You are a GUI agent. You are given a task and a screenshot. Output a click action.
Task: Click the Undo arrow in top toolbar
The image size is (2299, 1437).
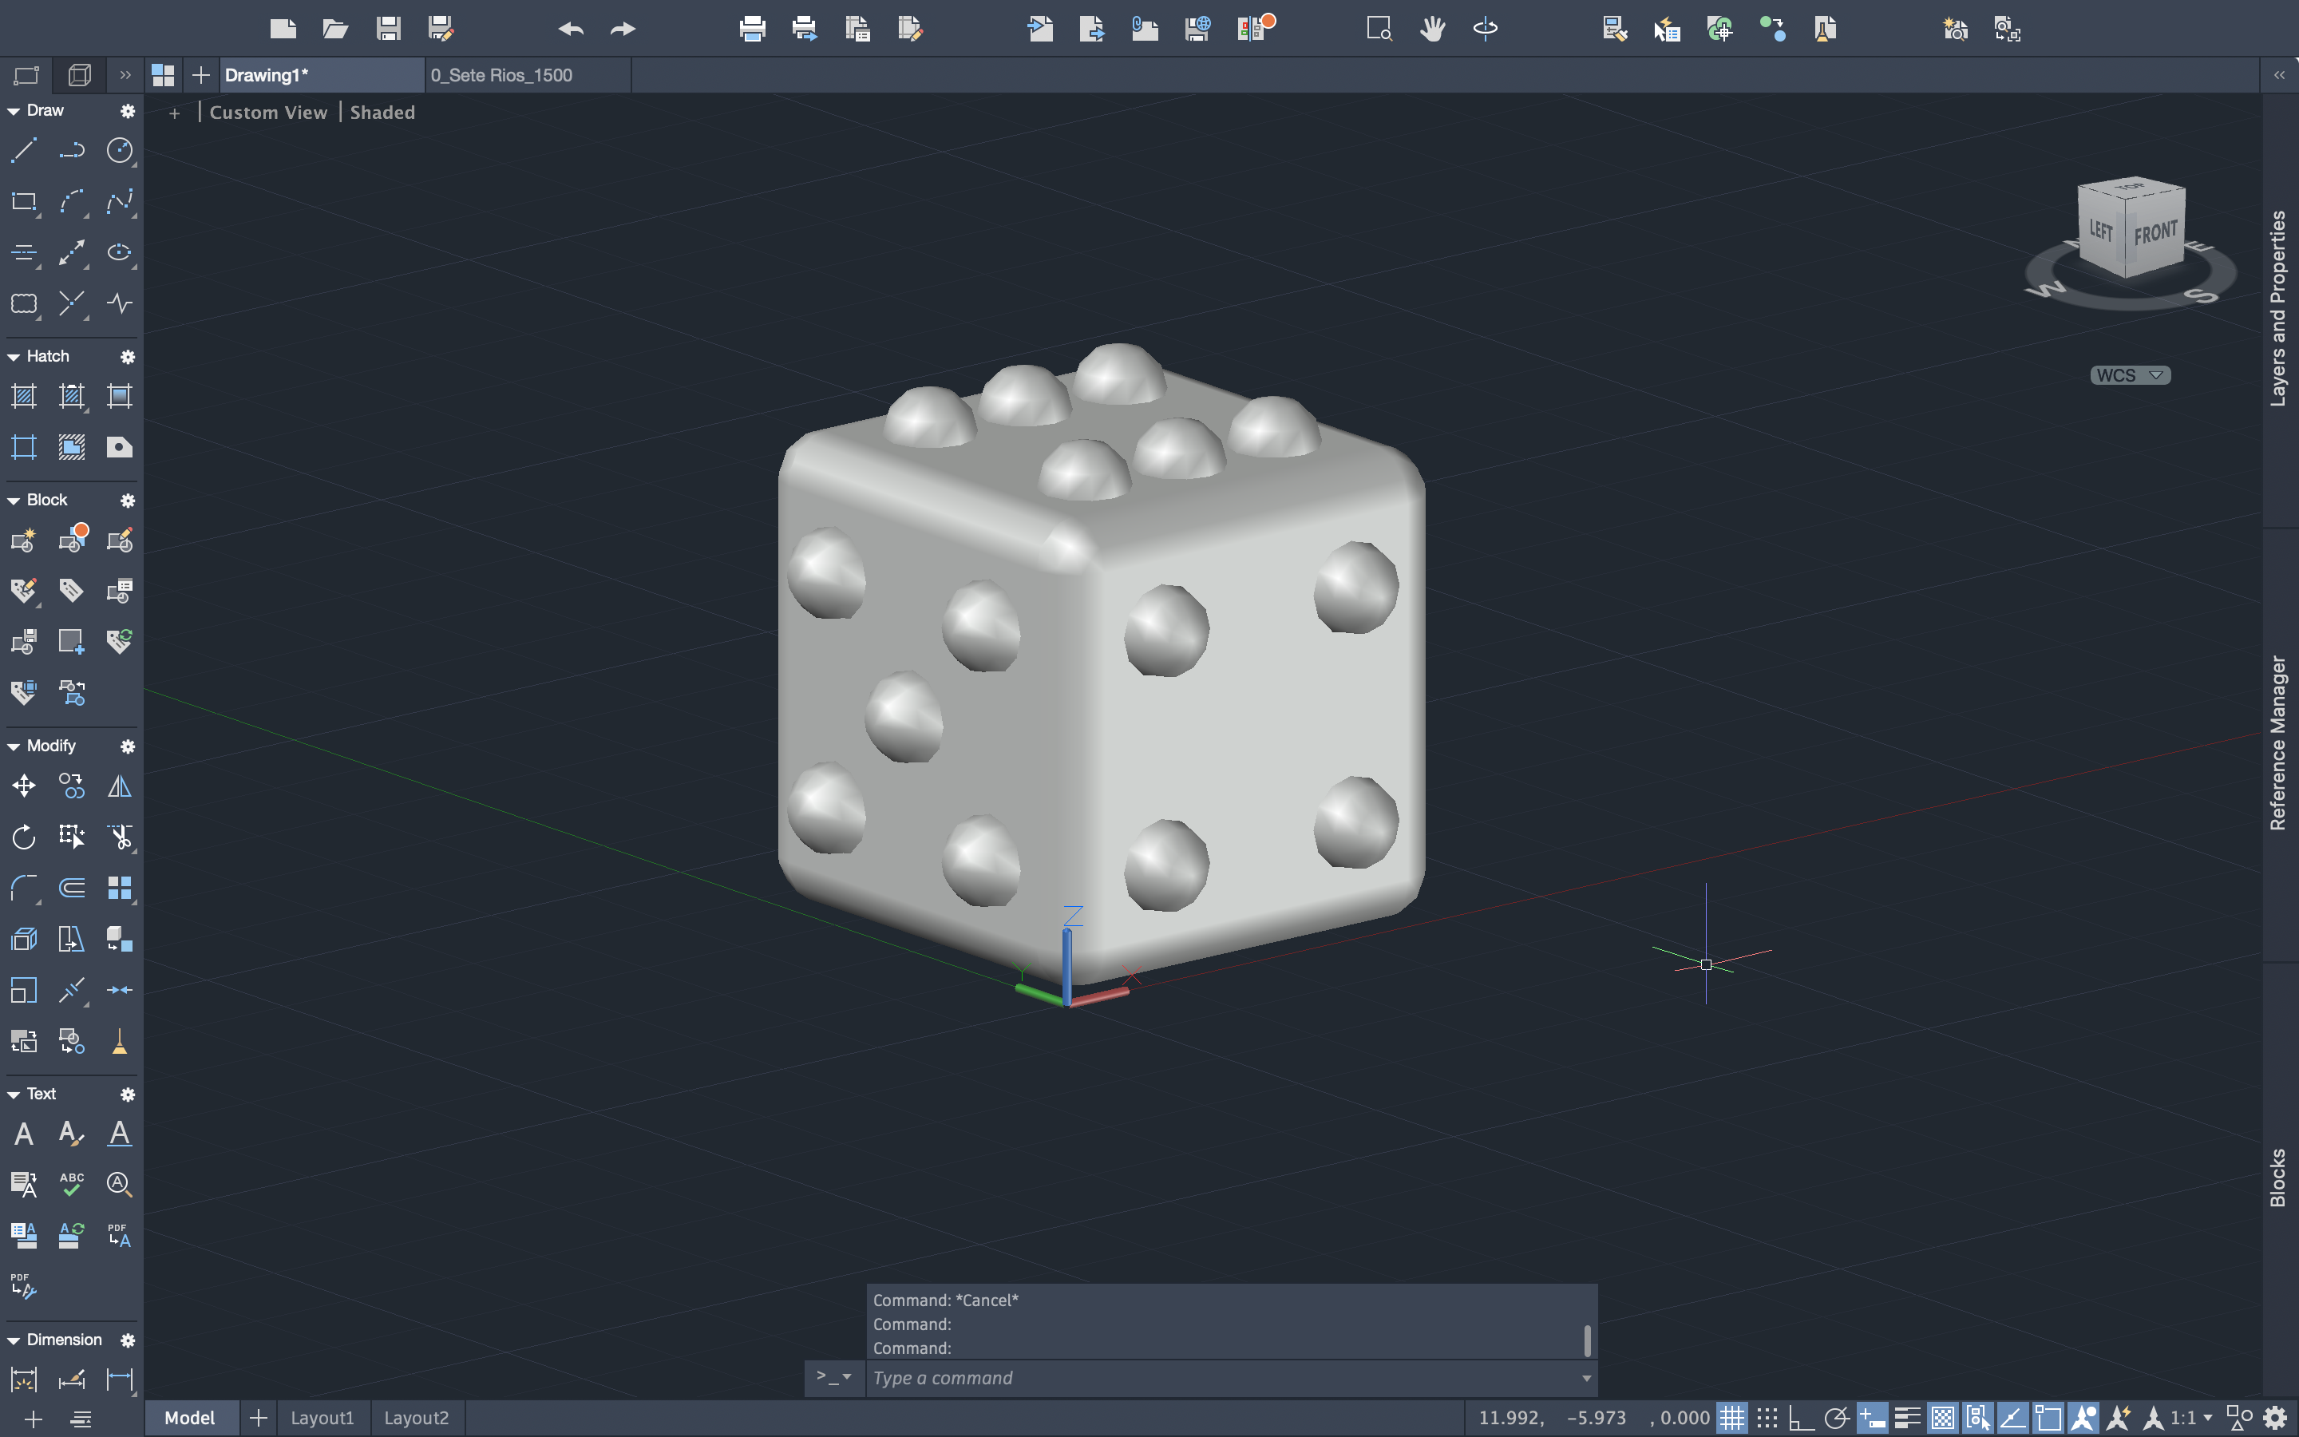[571, 29]
